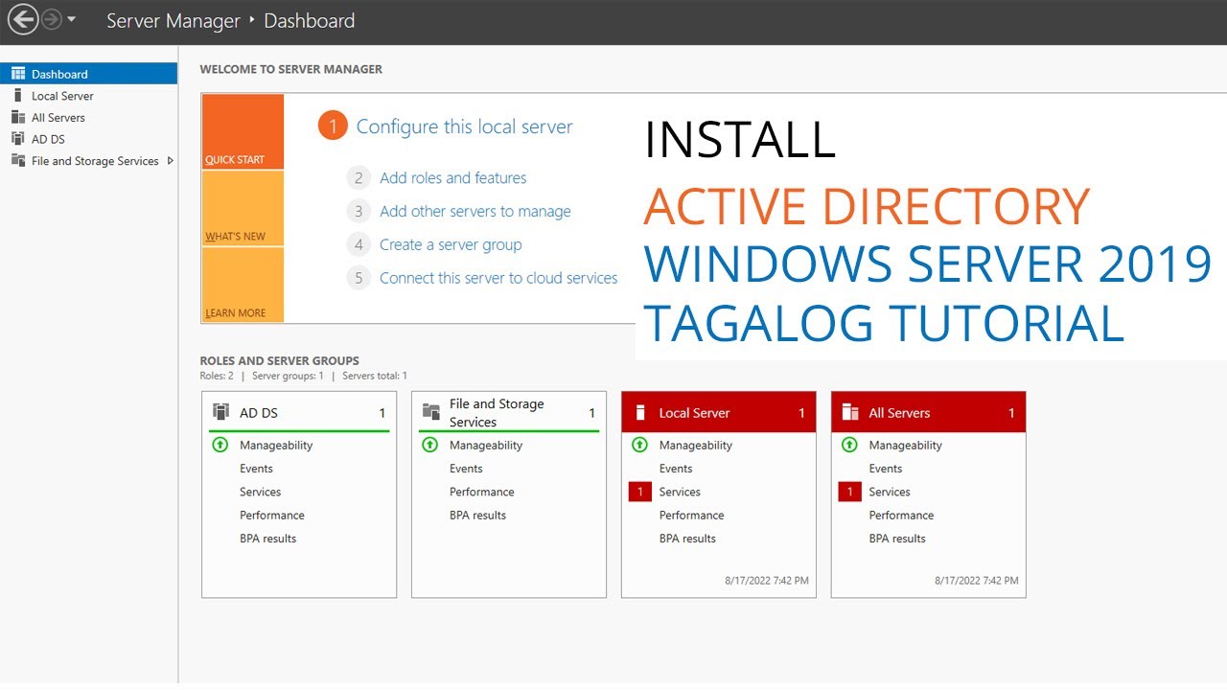Switch to the Learn More tab

(243, 285)
